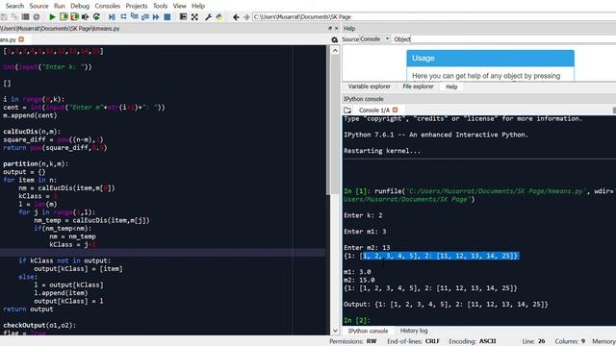Click the Step into function icon
Viewport: 616px width, 346px height.
pyautogui.click(x=135, y=17)
